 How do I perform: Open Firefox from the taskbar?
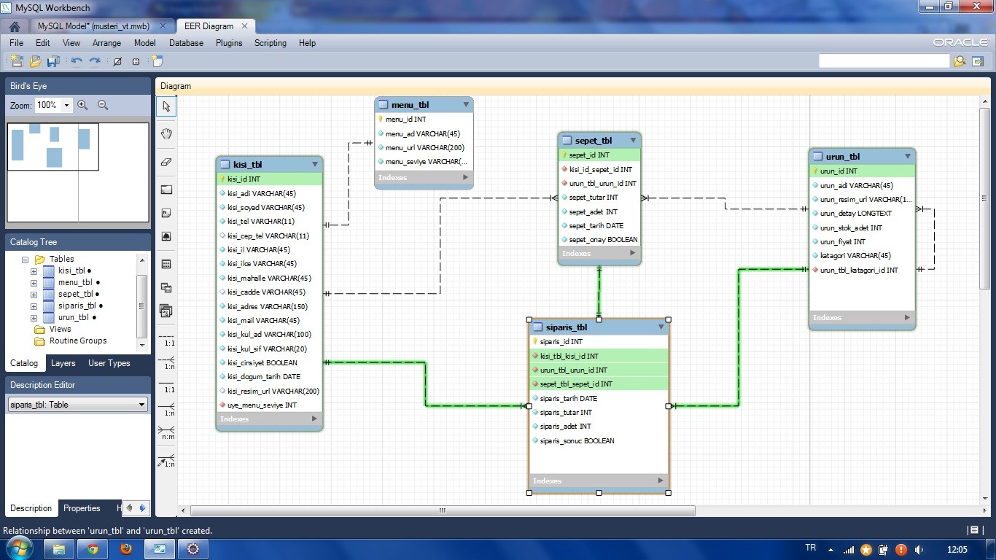[126, 548]
